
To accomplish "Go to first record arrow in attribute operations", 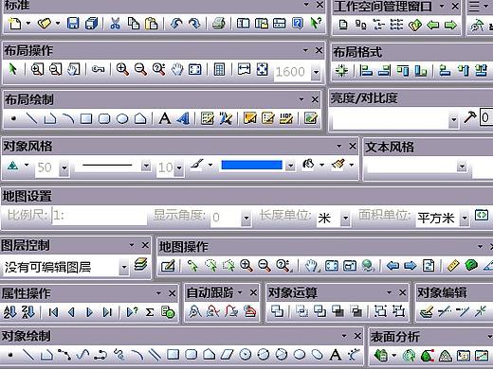I will (53, 312).
